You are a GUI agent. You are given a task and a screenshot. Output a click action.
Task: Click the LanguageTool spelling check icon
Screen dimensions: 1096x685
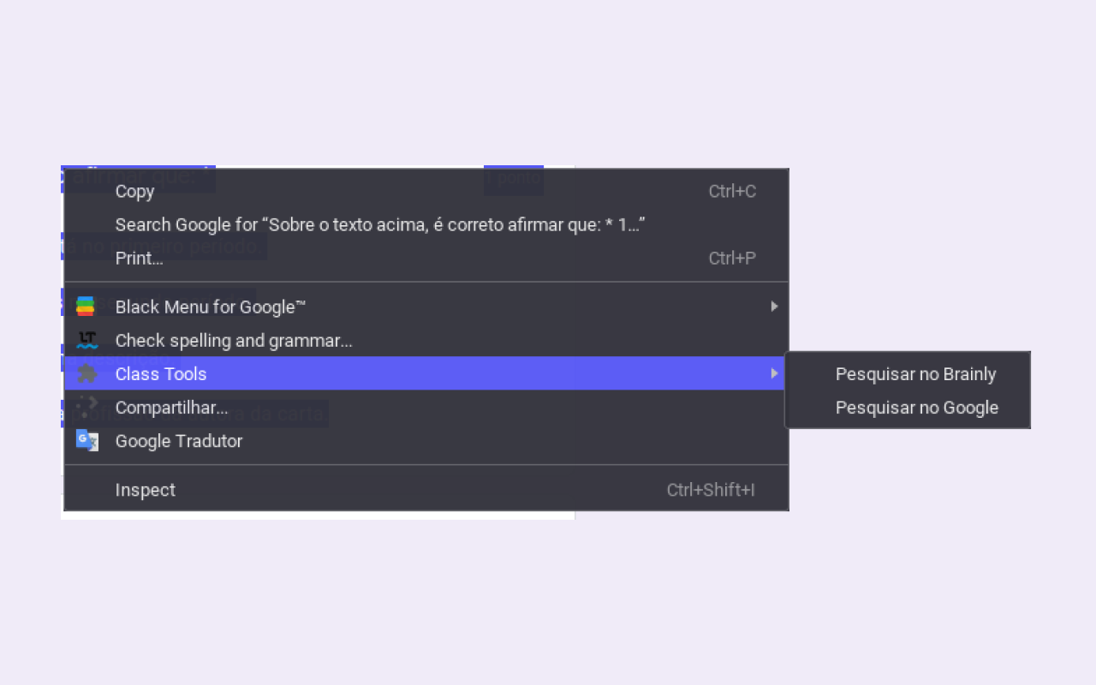(x=86, y=340)
